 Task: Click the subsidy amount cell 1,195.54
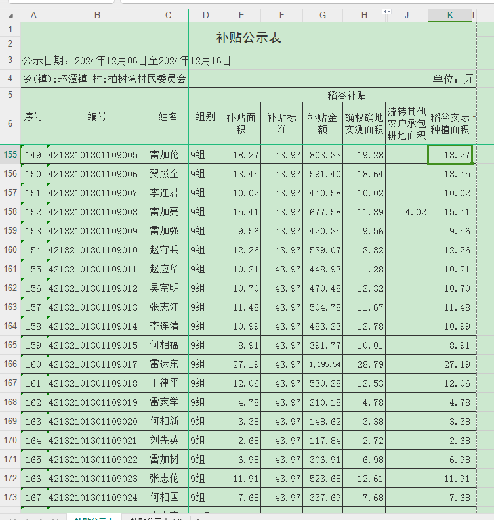tap(323, 364)
